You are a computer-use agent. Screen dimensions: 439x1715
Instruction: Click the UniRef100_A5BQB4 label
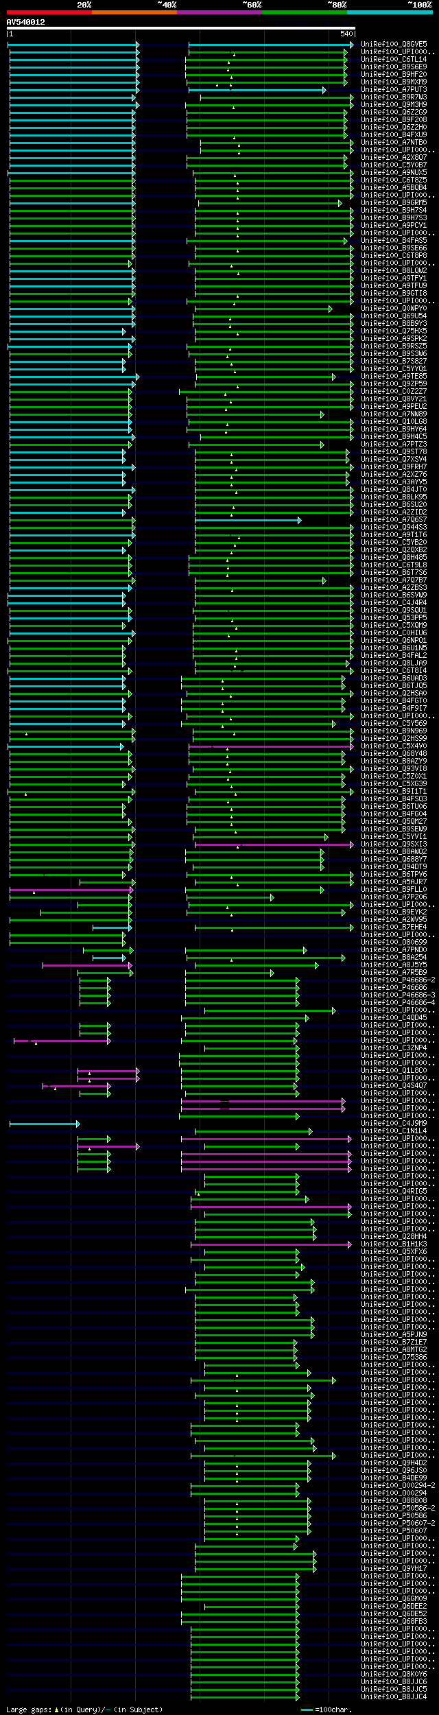tap(394, 187)
